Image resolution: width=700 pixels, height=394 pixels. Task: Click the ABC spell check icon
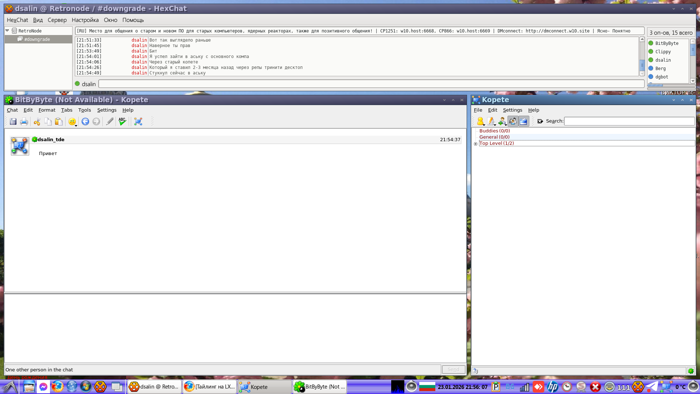(x=122, y=121)
